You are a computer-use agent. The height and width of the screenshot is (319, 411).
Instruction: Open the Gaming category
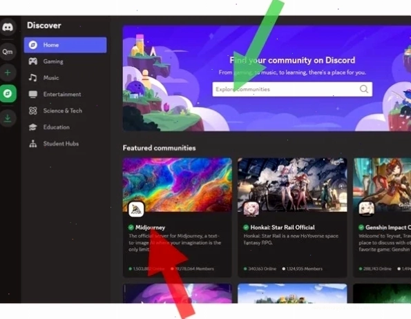(x=65, y=61)
